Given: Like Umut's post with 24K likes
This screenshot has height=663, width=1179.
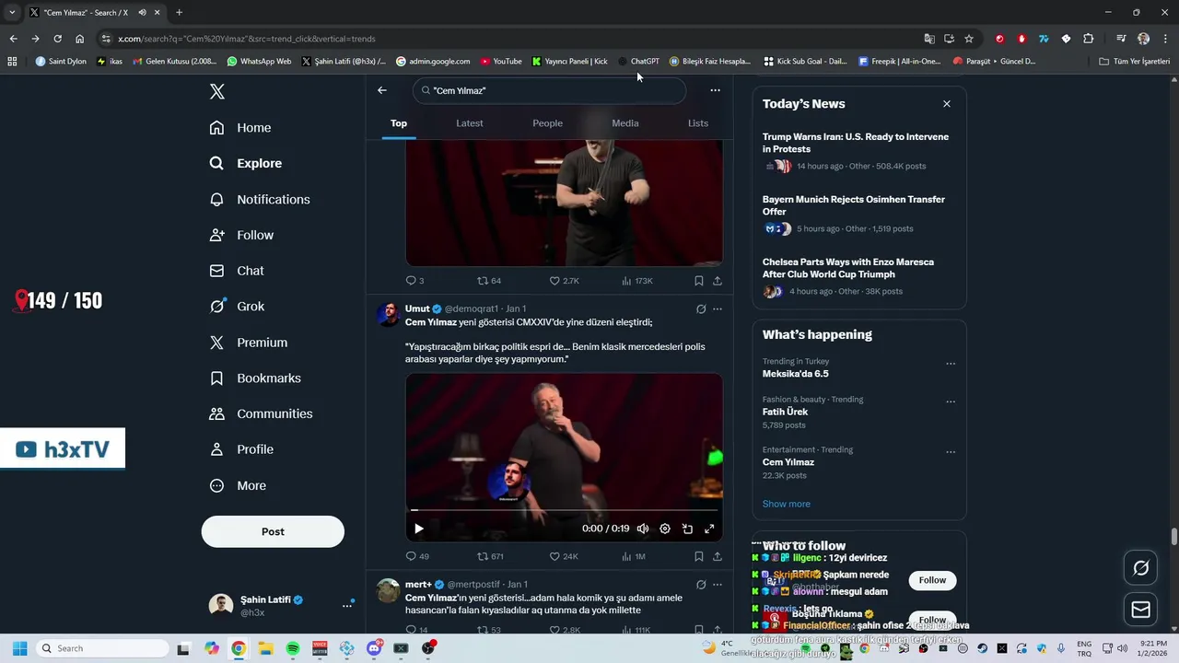Looking at the screenshot, I should click(564, 557).
